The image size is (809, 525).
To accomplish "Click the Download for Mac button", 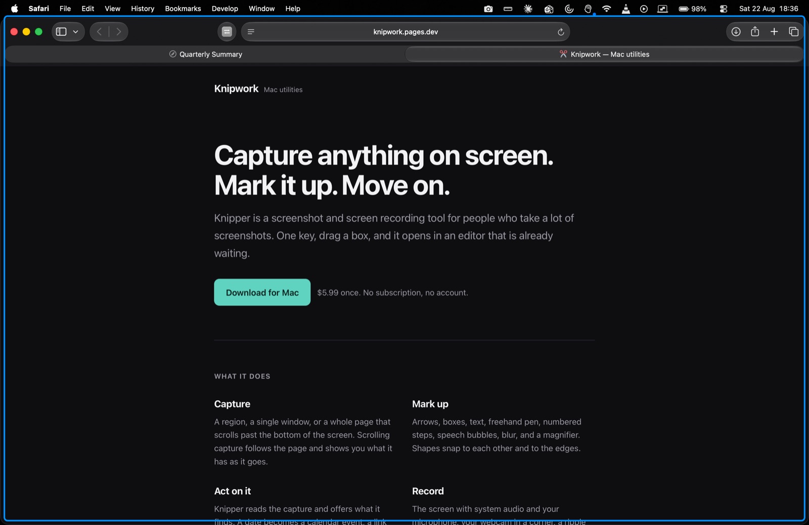I will click(262, 292).
